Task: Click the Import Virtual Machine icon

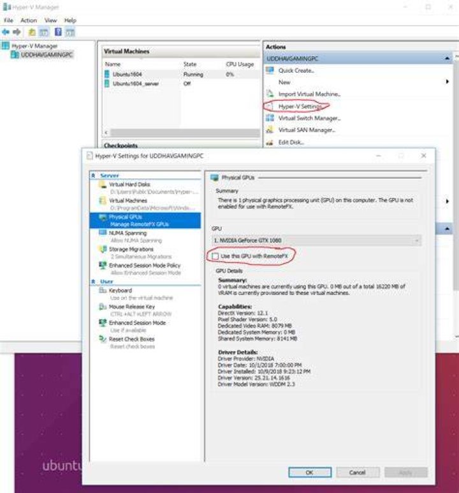Action: (270, 94)
